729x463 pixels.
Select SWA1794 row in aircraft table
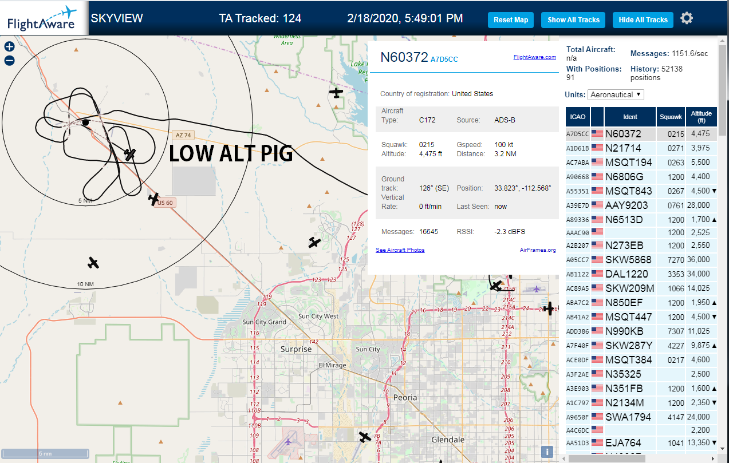(641, 417)
